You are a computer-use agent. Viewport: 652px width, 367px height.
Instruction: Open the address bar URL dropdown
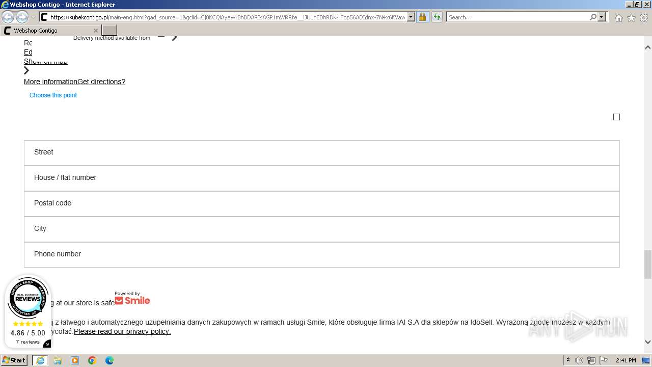[x=411, y=17]
